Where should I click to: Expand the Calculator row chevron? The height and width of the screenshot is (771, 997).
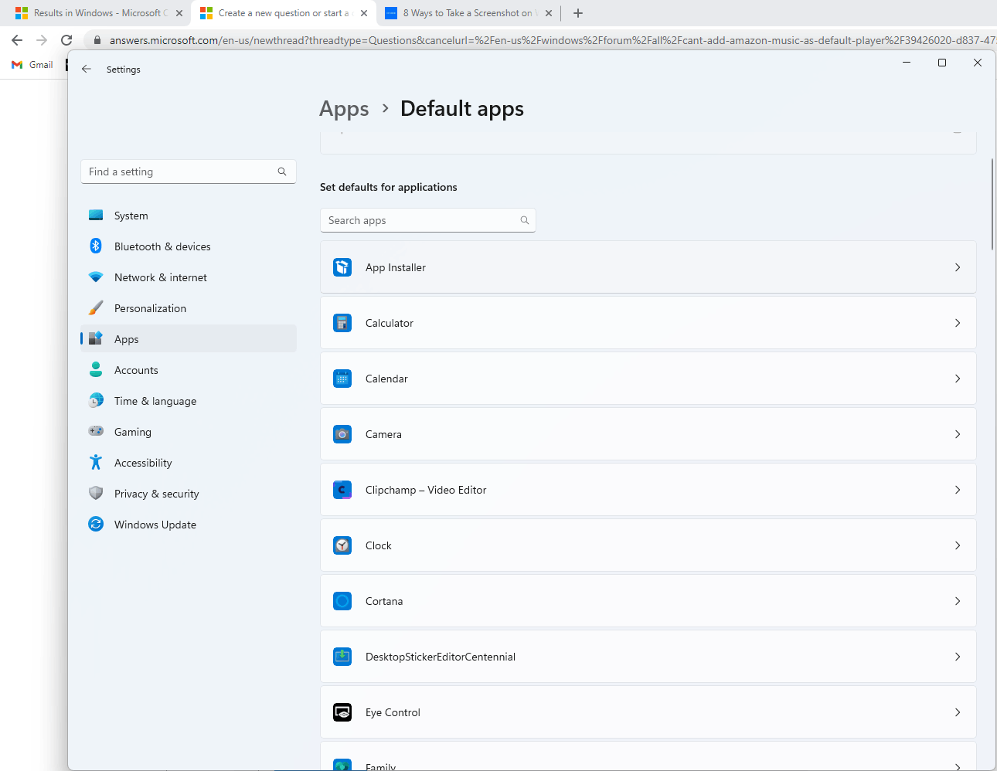click(958, 323)
